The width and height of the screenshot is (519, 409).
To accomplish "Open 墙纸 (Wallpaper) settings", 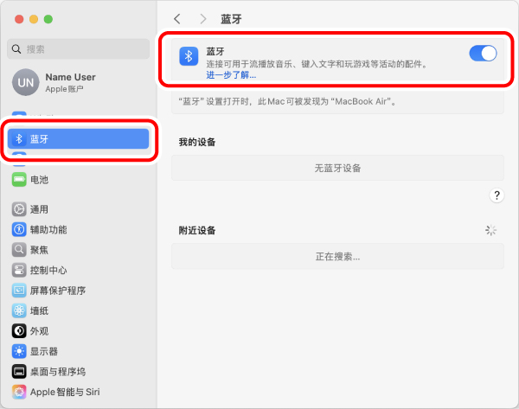I will coord(39,310).
